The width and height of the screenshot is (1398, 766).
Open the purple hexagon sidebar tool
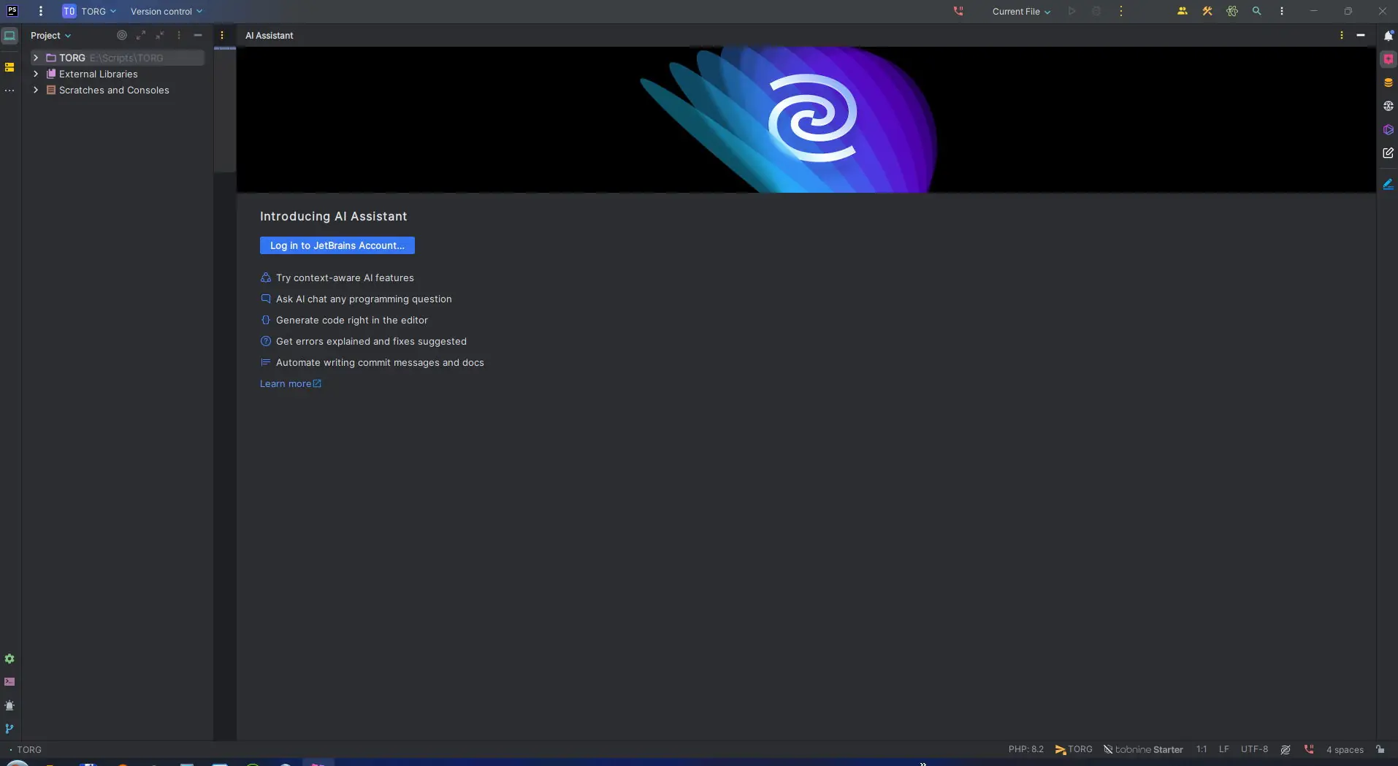click(1389, 130)
